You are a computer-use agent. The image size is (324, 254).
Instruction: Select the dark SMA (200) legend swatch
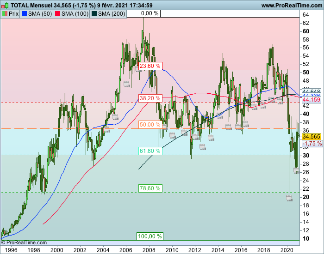tap(94, 14)
